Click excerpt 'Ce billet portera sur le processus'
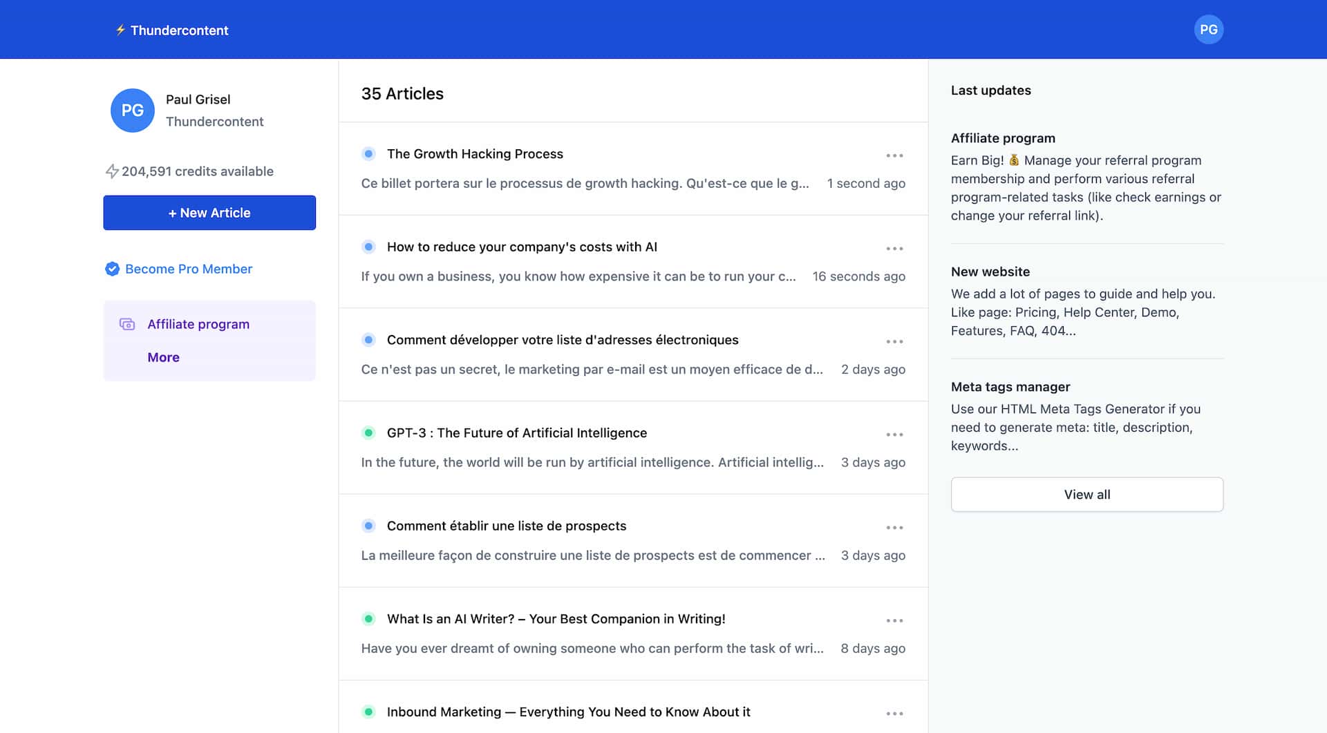 click(x=585, y=183)
